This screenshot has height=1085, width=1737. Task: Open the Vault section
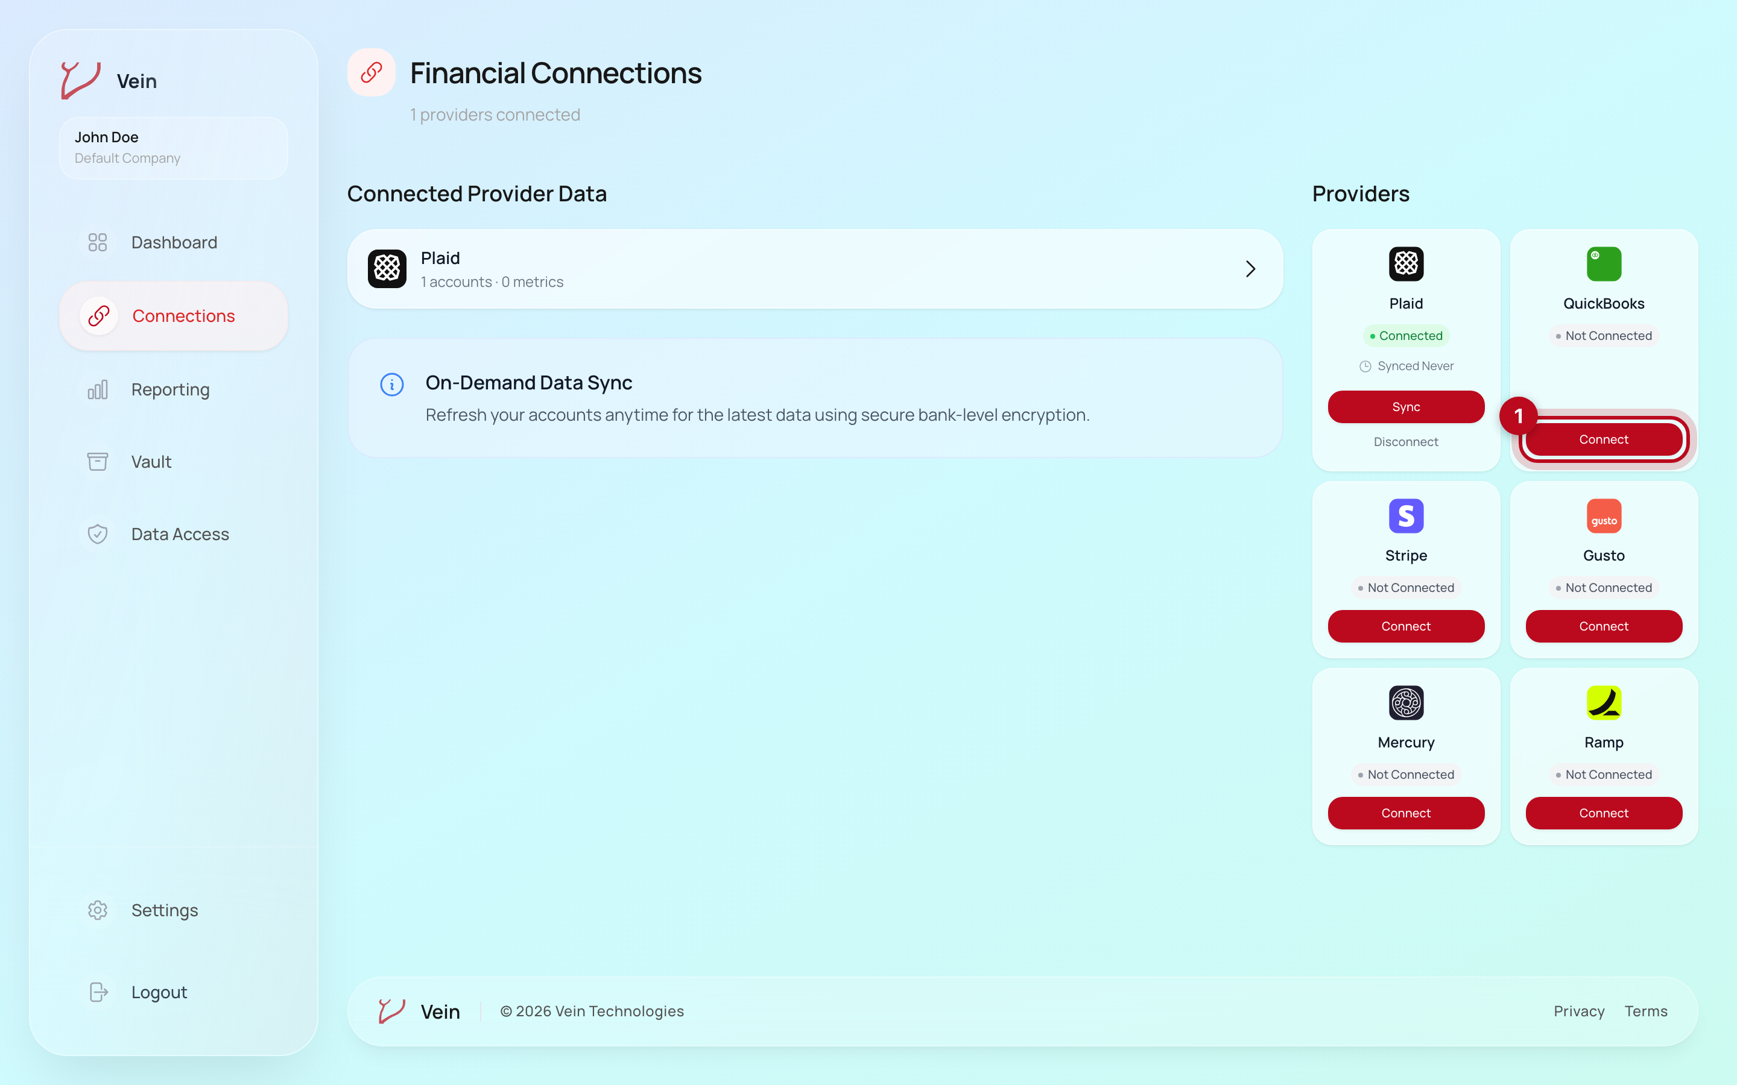(x=174, y=461)
